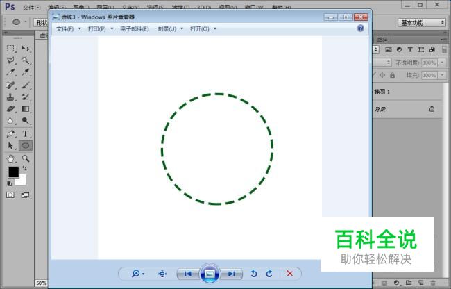Open the 打印(P) menu in Photo Viewer

[101, 29]
